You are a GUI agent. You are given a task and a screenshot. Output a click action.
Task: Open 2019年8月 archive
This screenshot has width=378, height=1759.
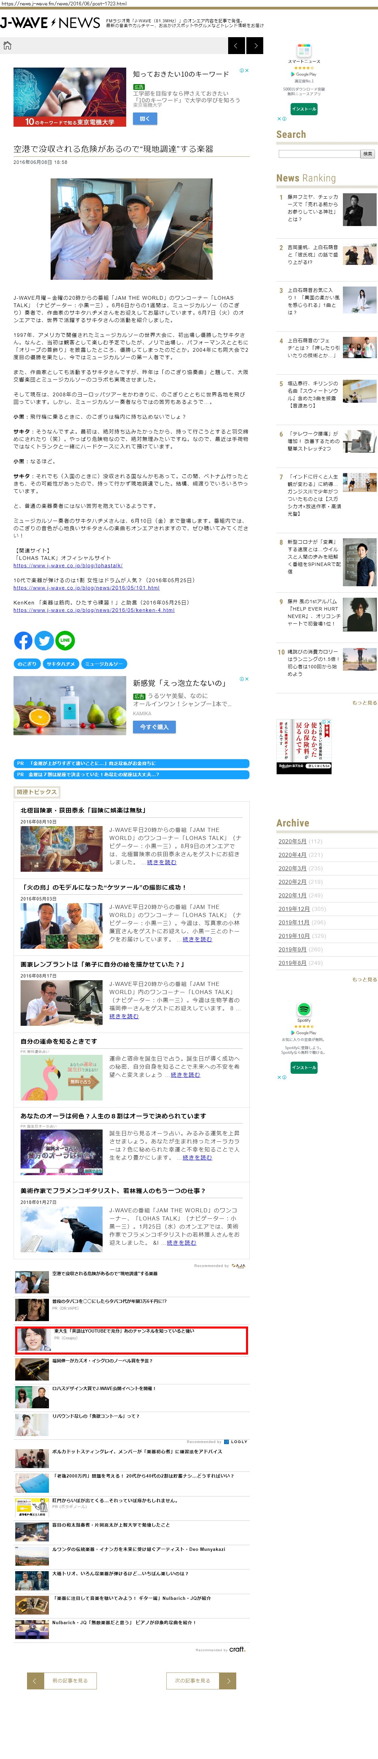pos(292,962)
